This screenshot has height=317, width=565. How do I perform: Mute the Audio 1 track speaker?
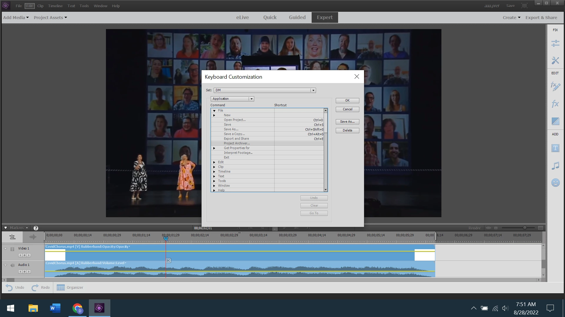[x=12, y=265]
